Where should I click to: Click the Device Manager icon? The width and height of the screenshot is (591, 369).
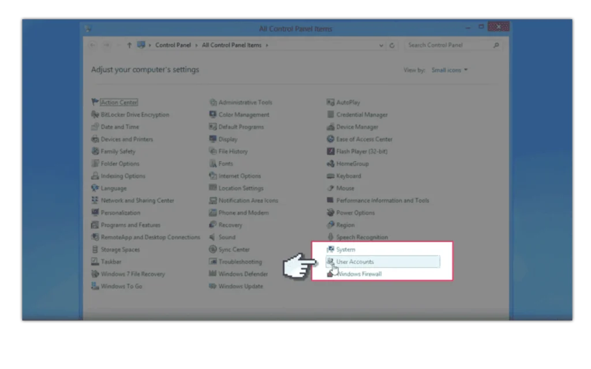(331, 127)
